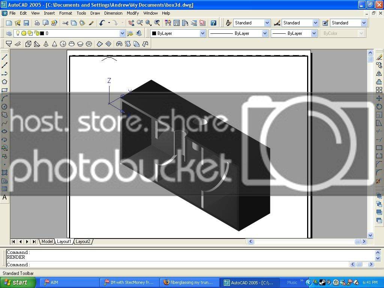Open the Dimension menu
Viewport: 384px width, 288px height.
pyautogui.click(x=113, y=13)
